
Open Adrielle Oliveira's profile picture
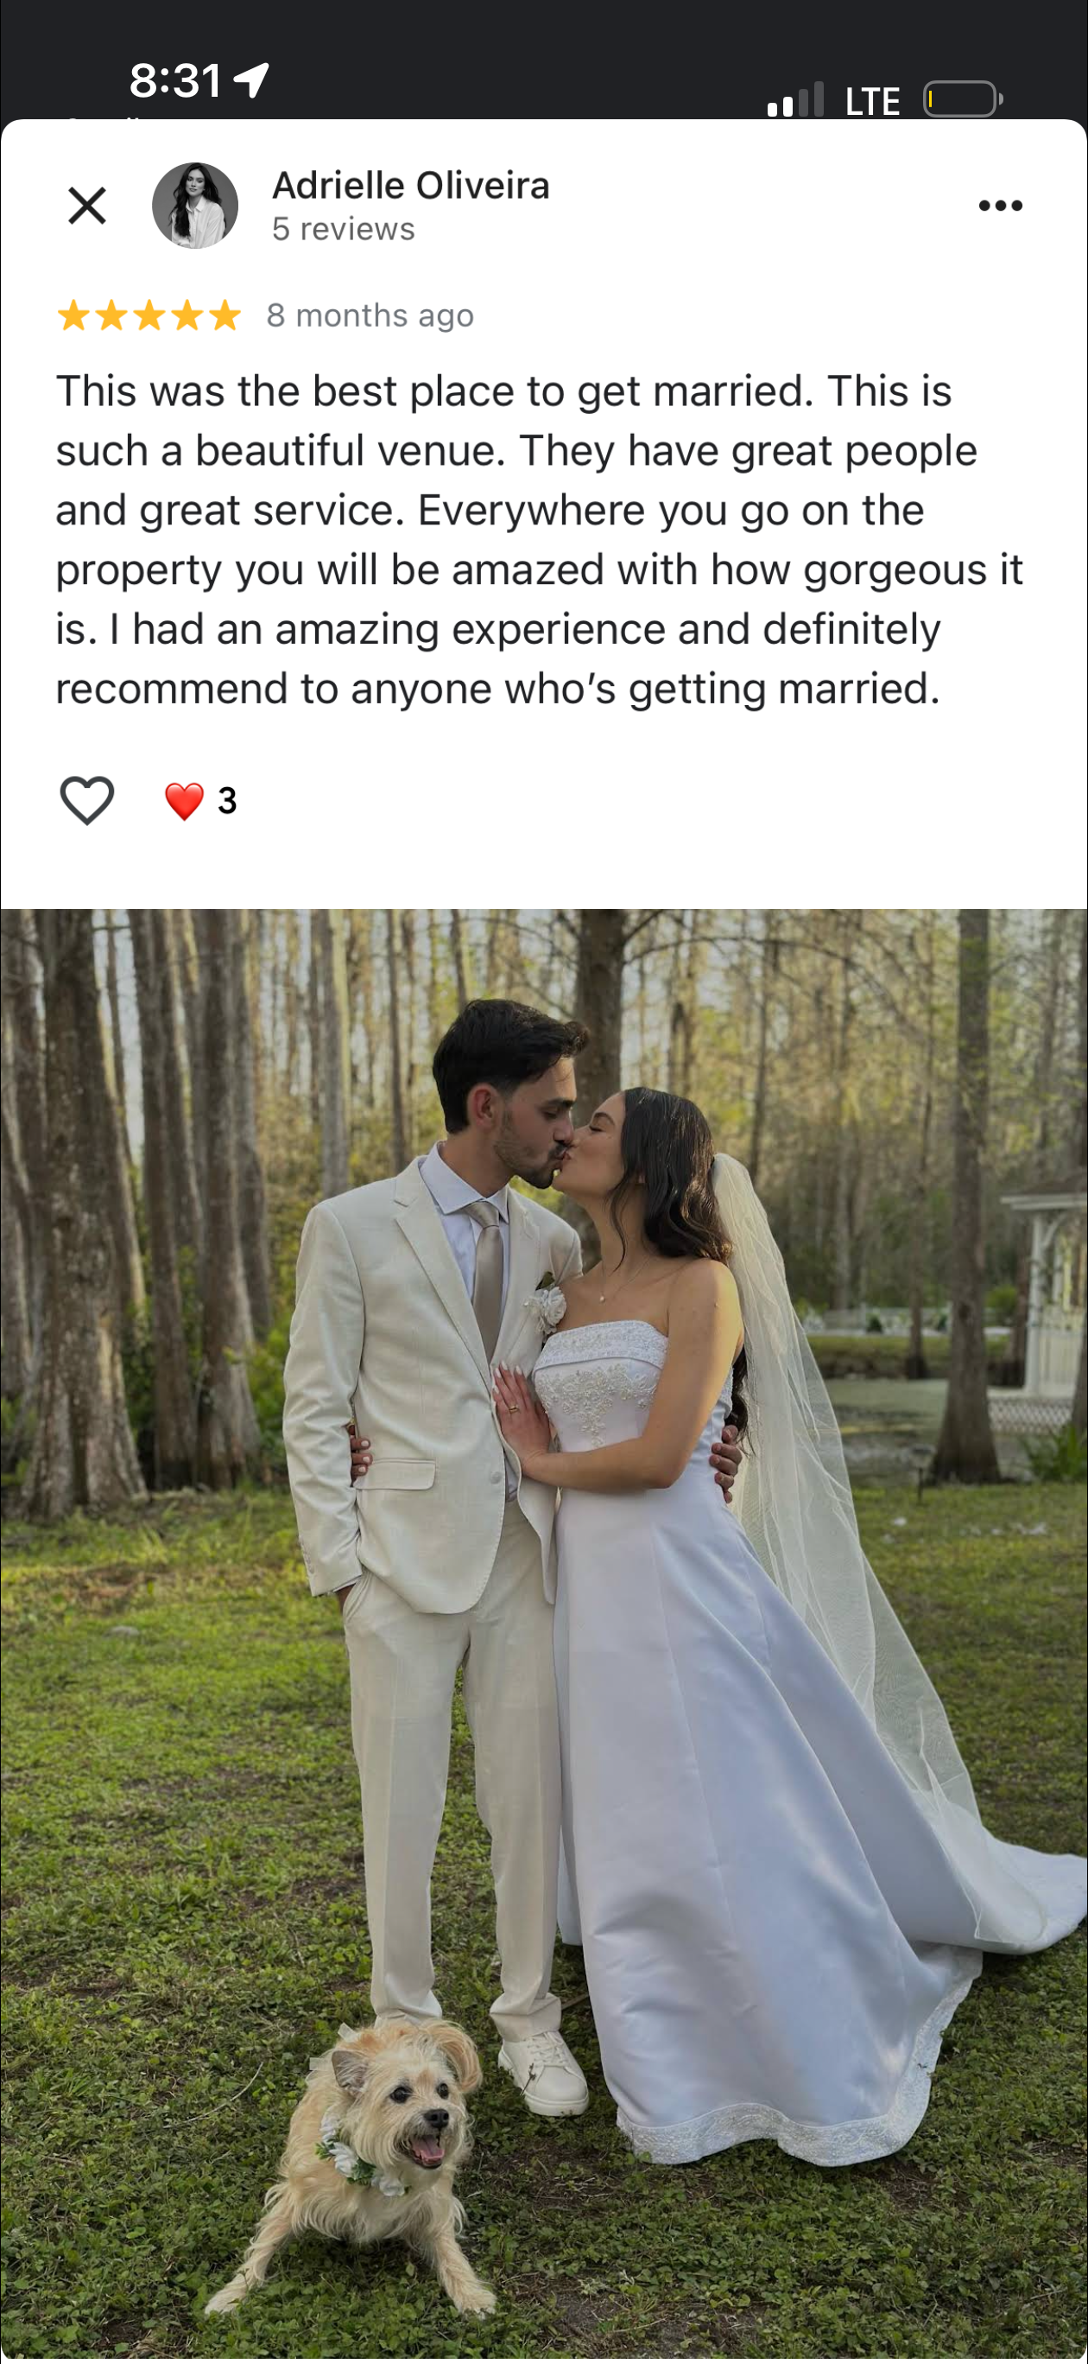[195, 206]
